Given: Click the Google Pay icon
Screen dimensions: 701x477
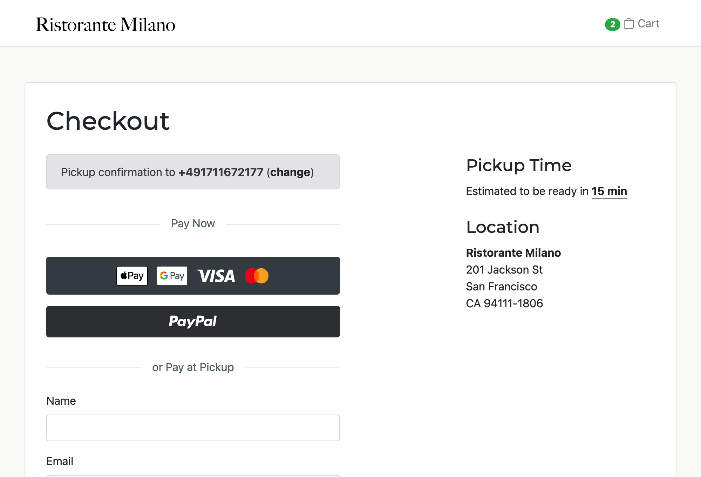Looking at the screenshot, I should coord(172,276).
